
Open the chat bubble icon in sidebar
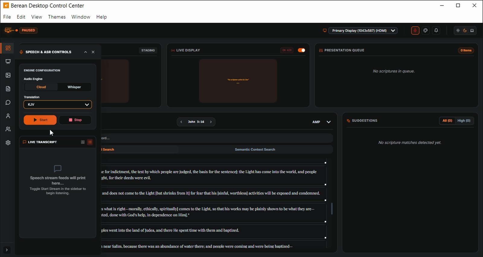point(8,102)
